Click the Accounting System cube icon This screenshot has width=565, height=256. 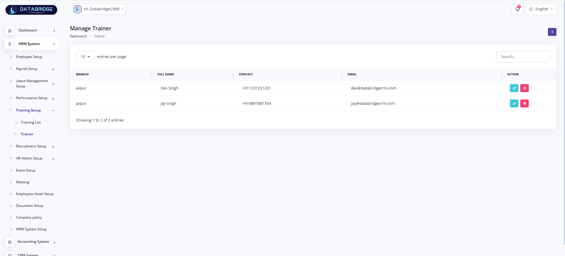tap(10, 242)
